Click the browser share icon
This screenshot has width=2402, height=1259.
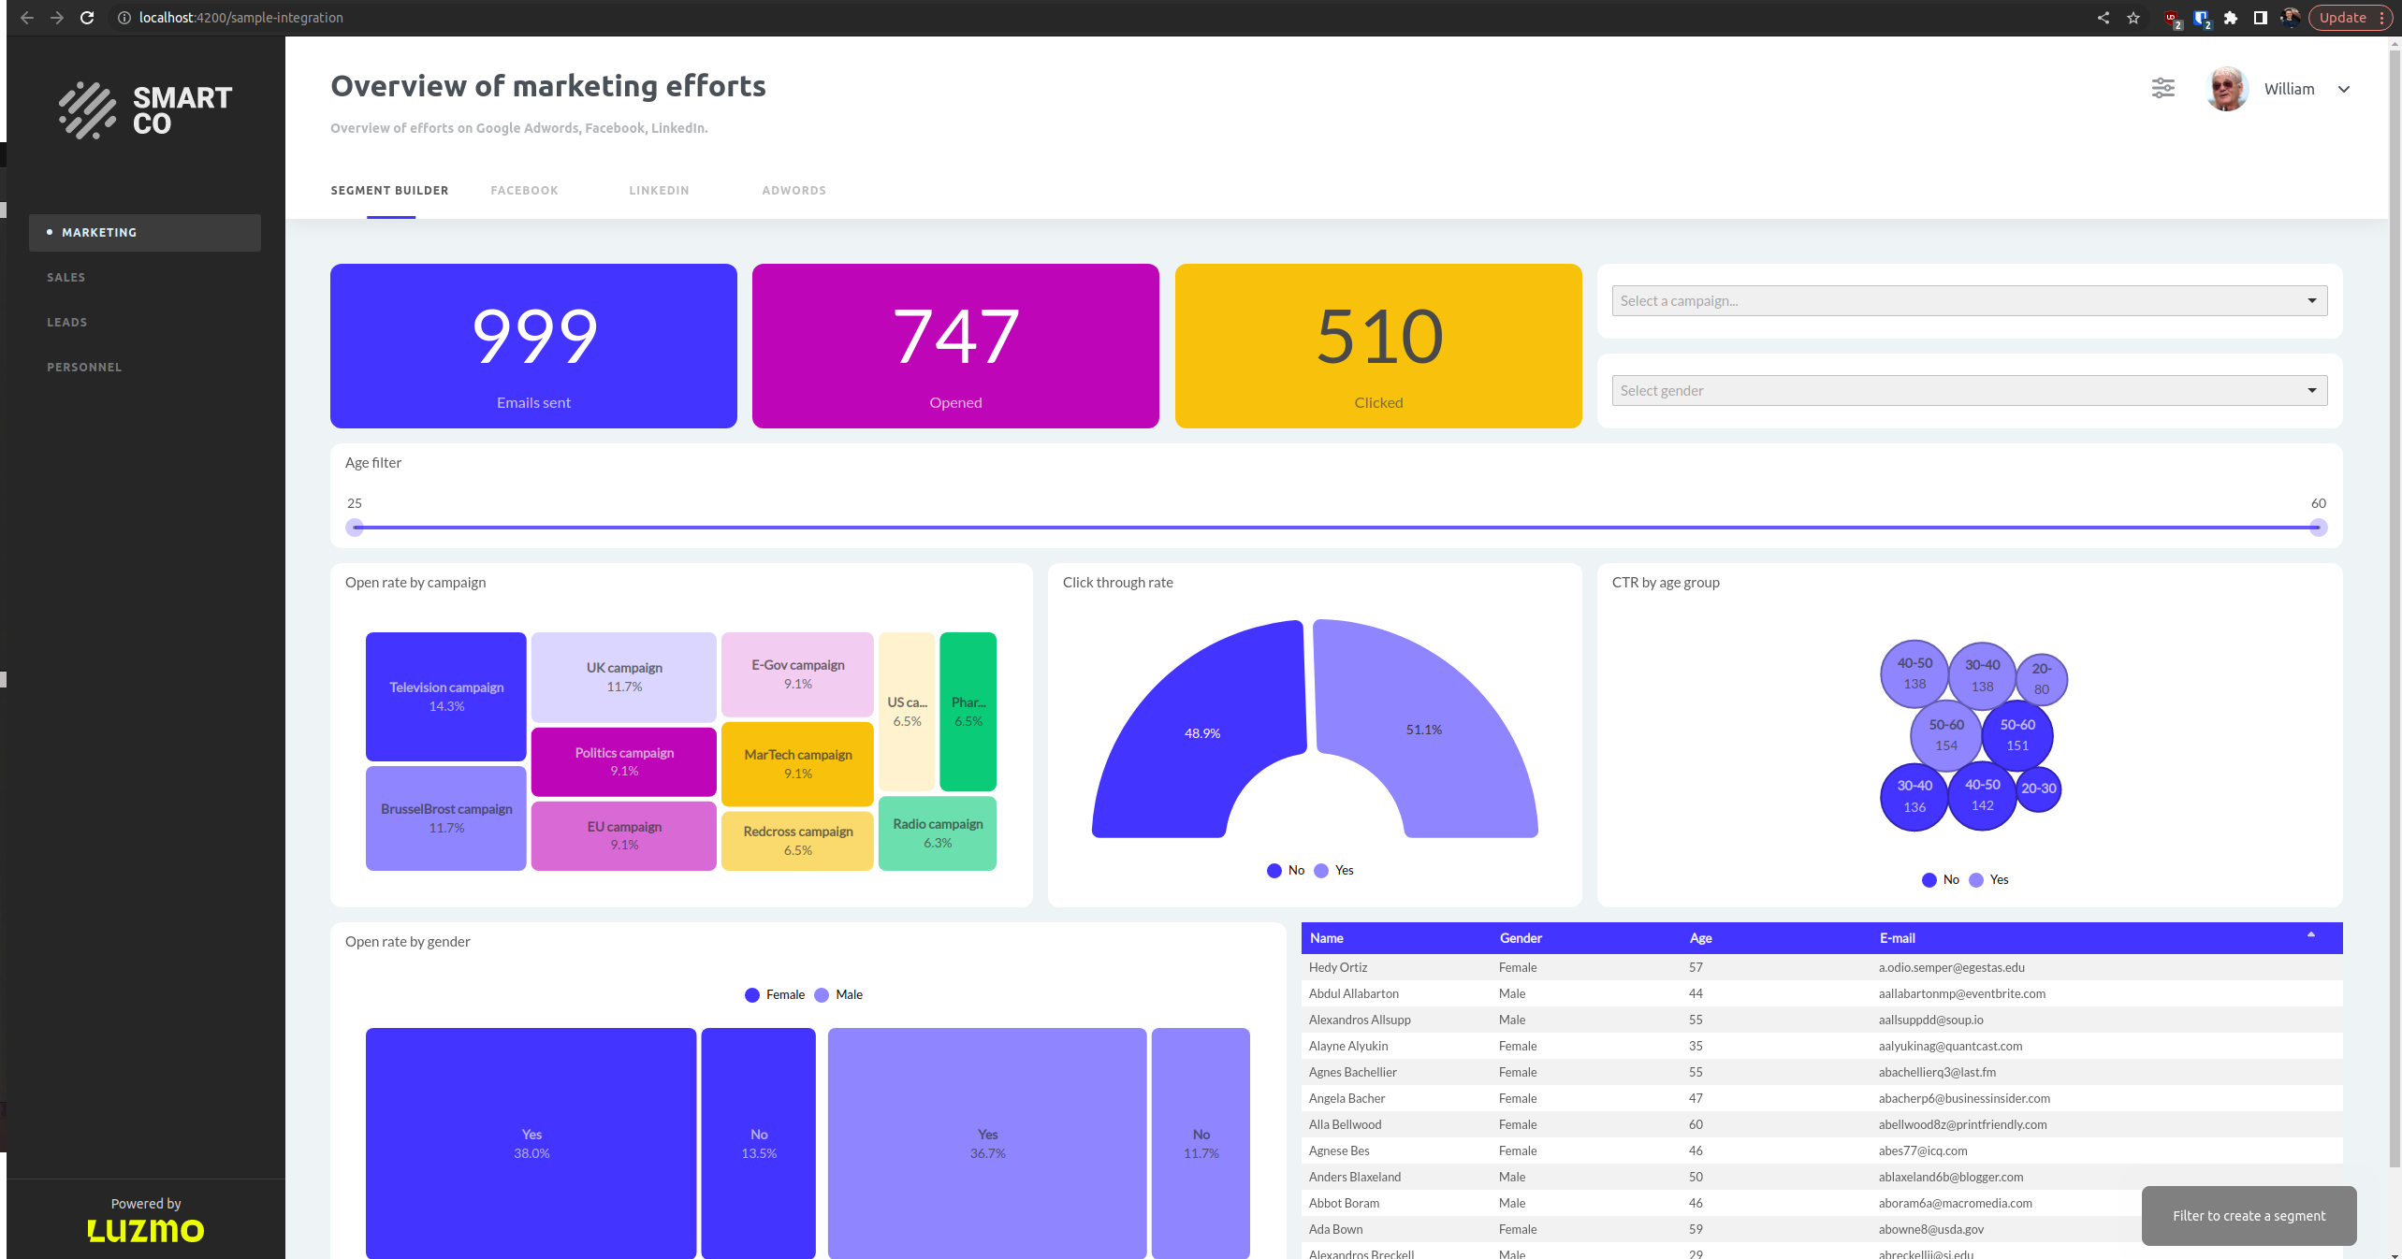pyautogui.click(x=2103, y=17)
